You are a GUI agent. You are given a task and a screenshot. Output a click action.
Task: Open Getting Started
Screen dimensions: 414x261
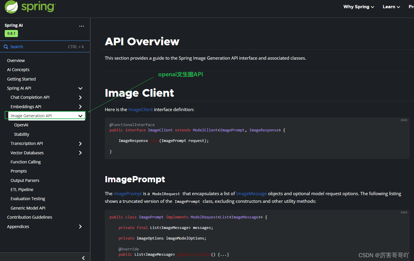coord(21,79)
